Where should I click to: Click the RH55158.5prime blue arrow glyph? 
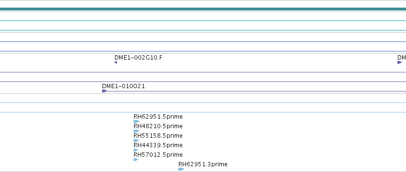(136, 141)
